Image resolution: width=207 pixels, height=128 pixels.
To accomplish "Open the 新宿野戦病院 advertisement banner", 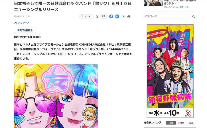I will [x=170, y=71].
